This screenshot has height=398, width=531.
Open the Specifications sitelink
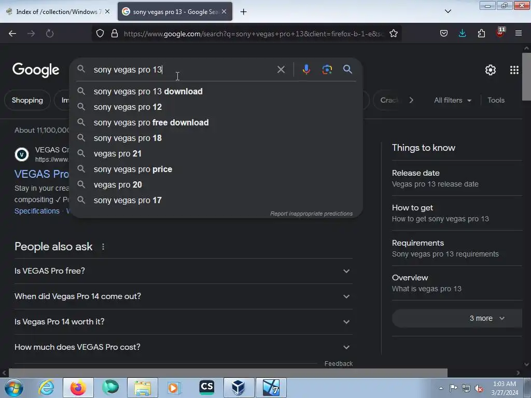coord(37,211)
